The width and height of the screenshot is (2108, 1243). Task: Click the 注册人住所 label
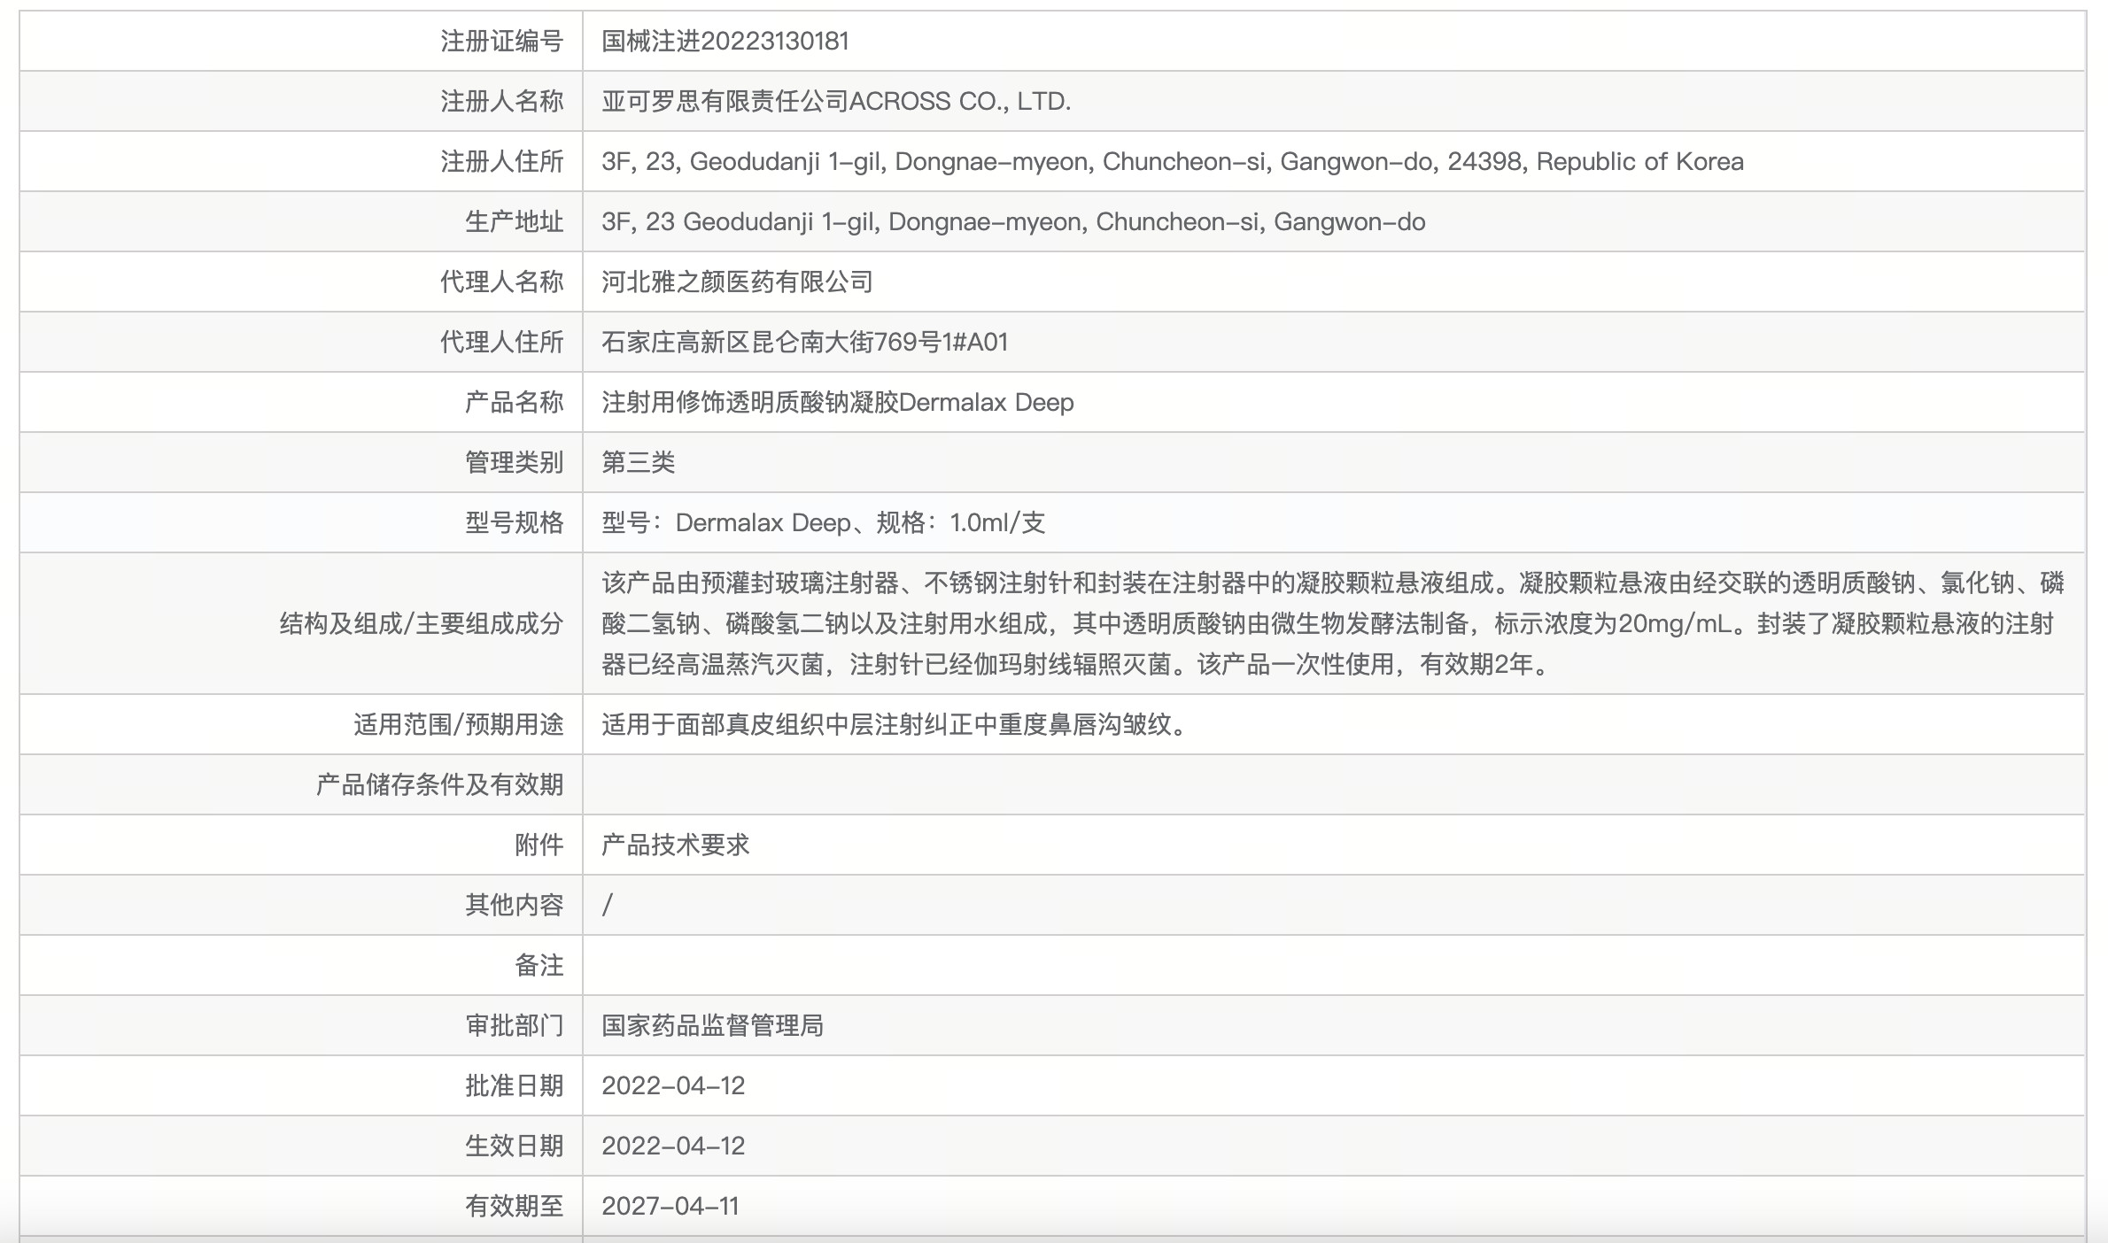(502, 161)
